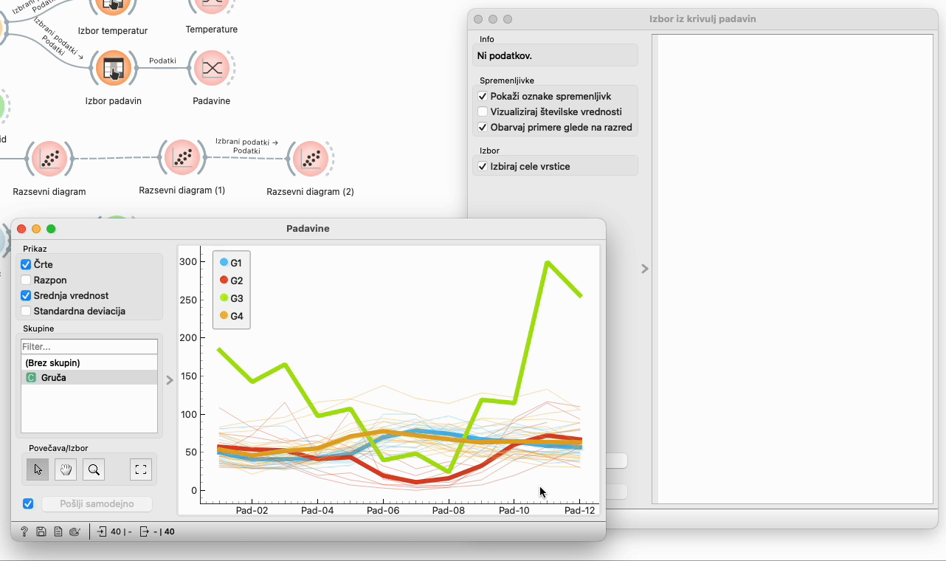Viewport: 946px width, 561px height.
Task: Choose (Brez skupin) in the list
Action: (x=52, y=363)
